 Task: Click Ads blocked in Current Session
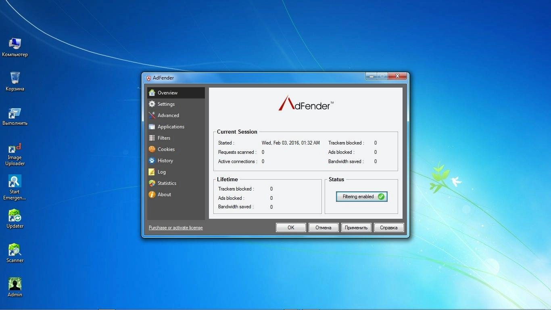coord(341,152)
